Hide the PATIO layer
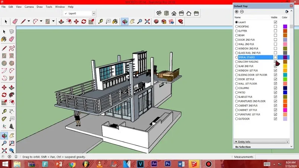Viewport: 299px width, 168px height. pyautogui.click(x=275, y=92)
